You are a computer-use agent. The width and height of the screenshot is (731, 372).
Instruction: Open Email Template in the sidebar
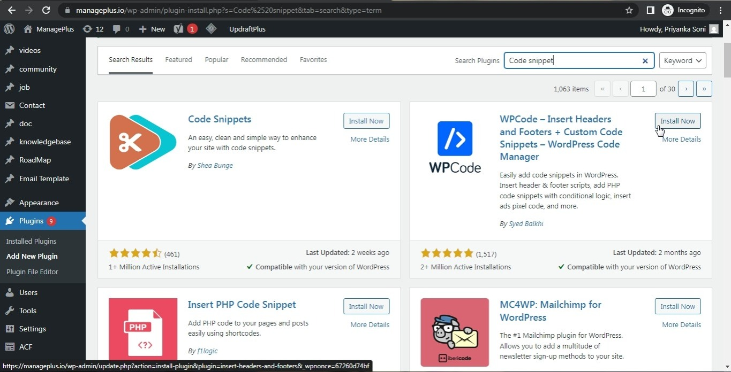(x=44, y=179)
